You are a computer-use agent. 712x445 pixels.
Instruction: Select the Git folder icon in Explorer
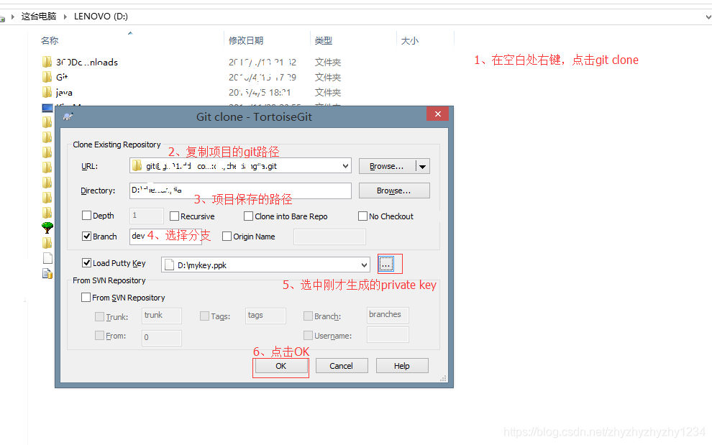coord(47,77)
